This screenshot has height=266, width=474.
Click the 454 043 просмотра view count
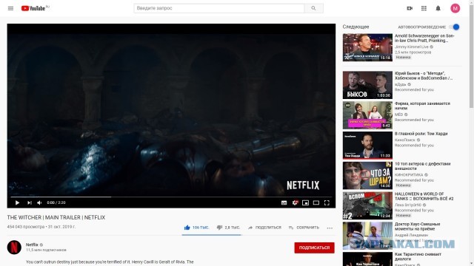pyautogui.click(x=26, y=227)
